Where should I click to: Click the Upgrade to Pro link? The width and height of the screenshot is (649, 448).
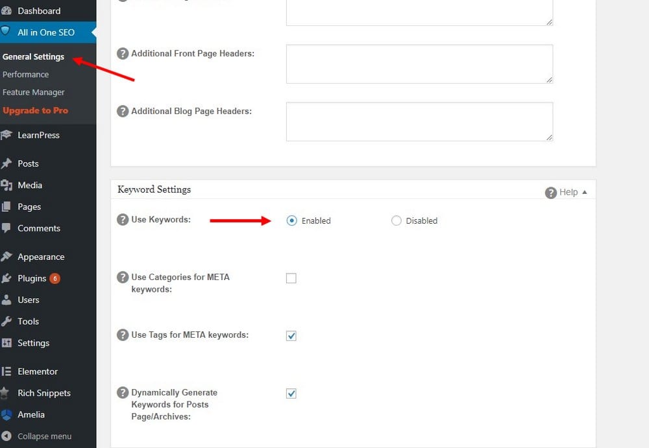pyautogui.click(x=35, y=110)
